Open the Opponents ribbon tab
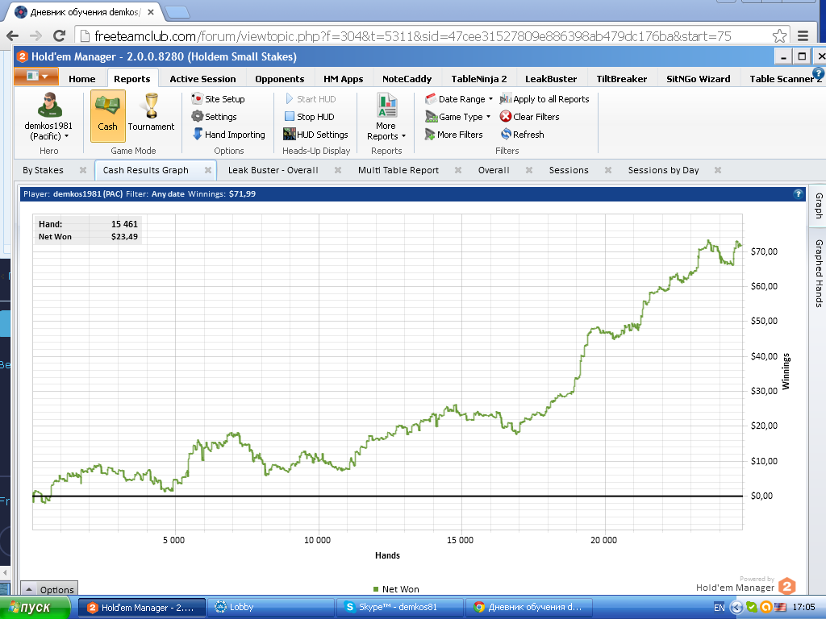 coord(280,79)
